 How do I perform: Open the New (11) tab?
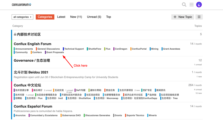click(76, 17)
